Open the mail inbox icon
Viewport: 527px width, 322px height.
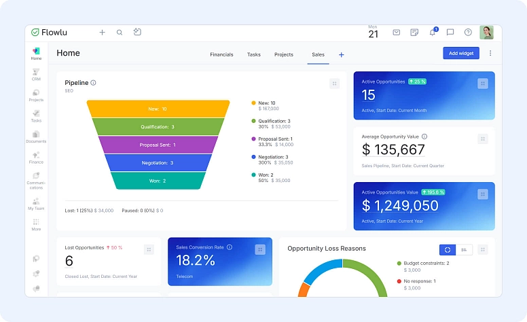tap(397, 32)
